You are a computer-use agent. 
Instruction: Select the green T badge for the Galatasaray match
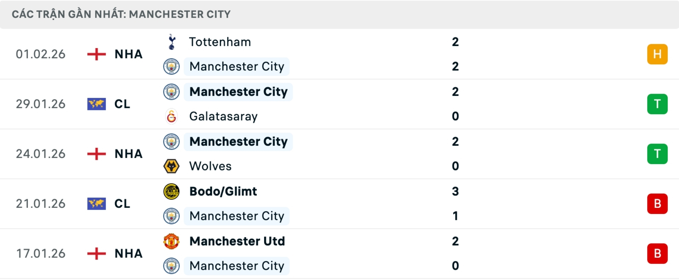coord(657,104)
